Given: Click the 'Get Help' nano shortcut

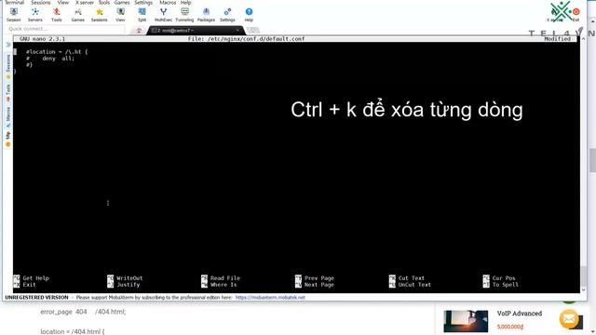Looking at the screenshot, I should click(31, 278).
